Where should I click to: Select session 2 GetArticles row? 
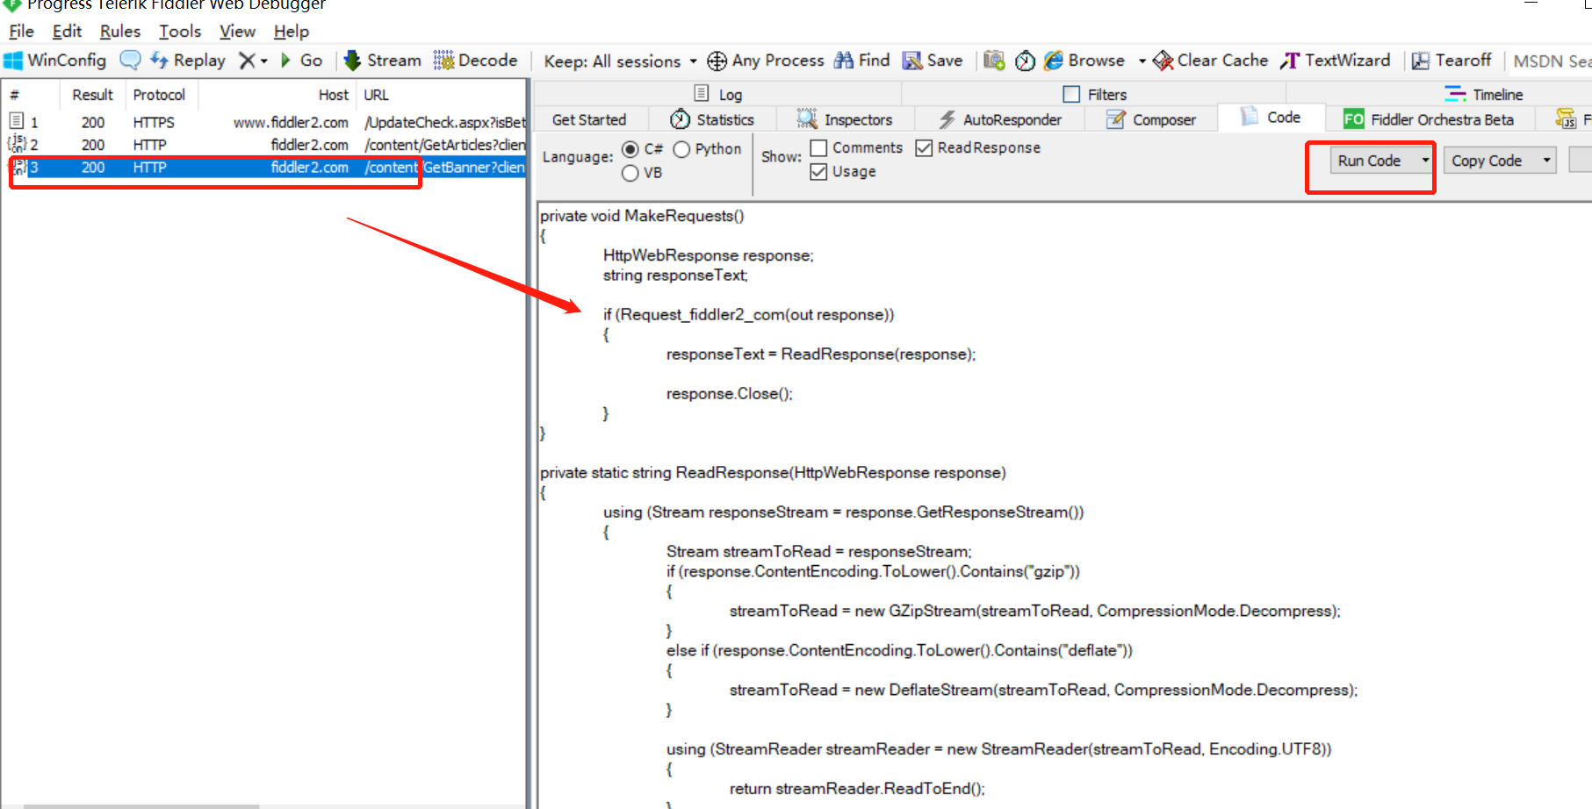coord(263,145)
